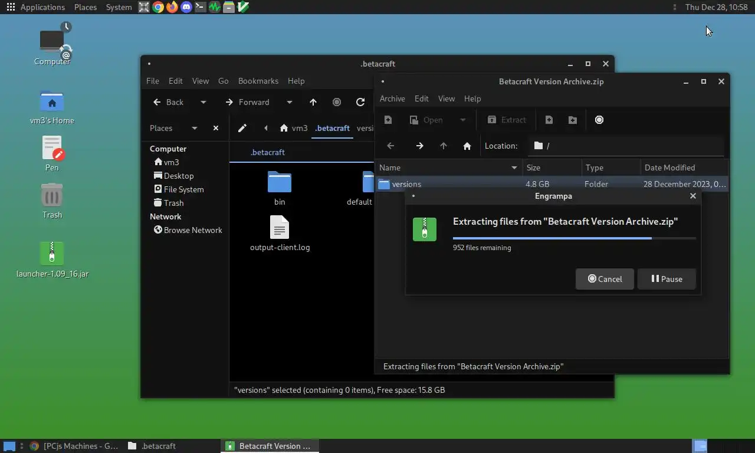Cancel the extraction
Image resolution: width=755 pixels, height=453 pixels.
[x=605, y=279]
